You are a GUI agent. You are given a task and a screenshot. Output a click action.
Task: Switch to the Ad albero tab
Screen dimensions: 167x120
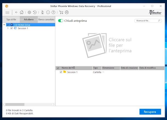tap(29, 20)
